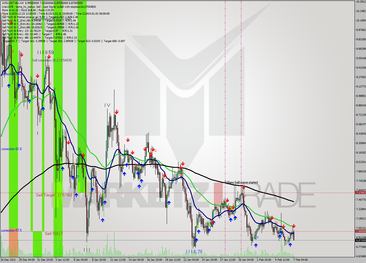Click the '31 Dec 20:00' date label

[45, 260]
